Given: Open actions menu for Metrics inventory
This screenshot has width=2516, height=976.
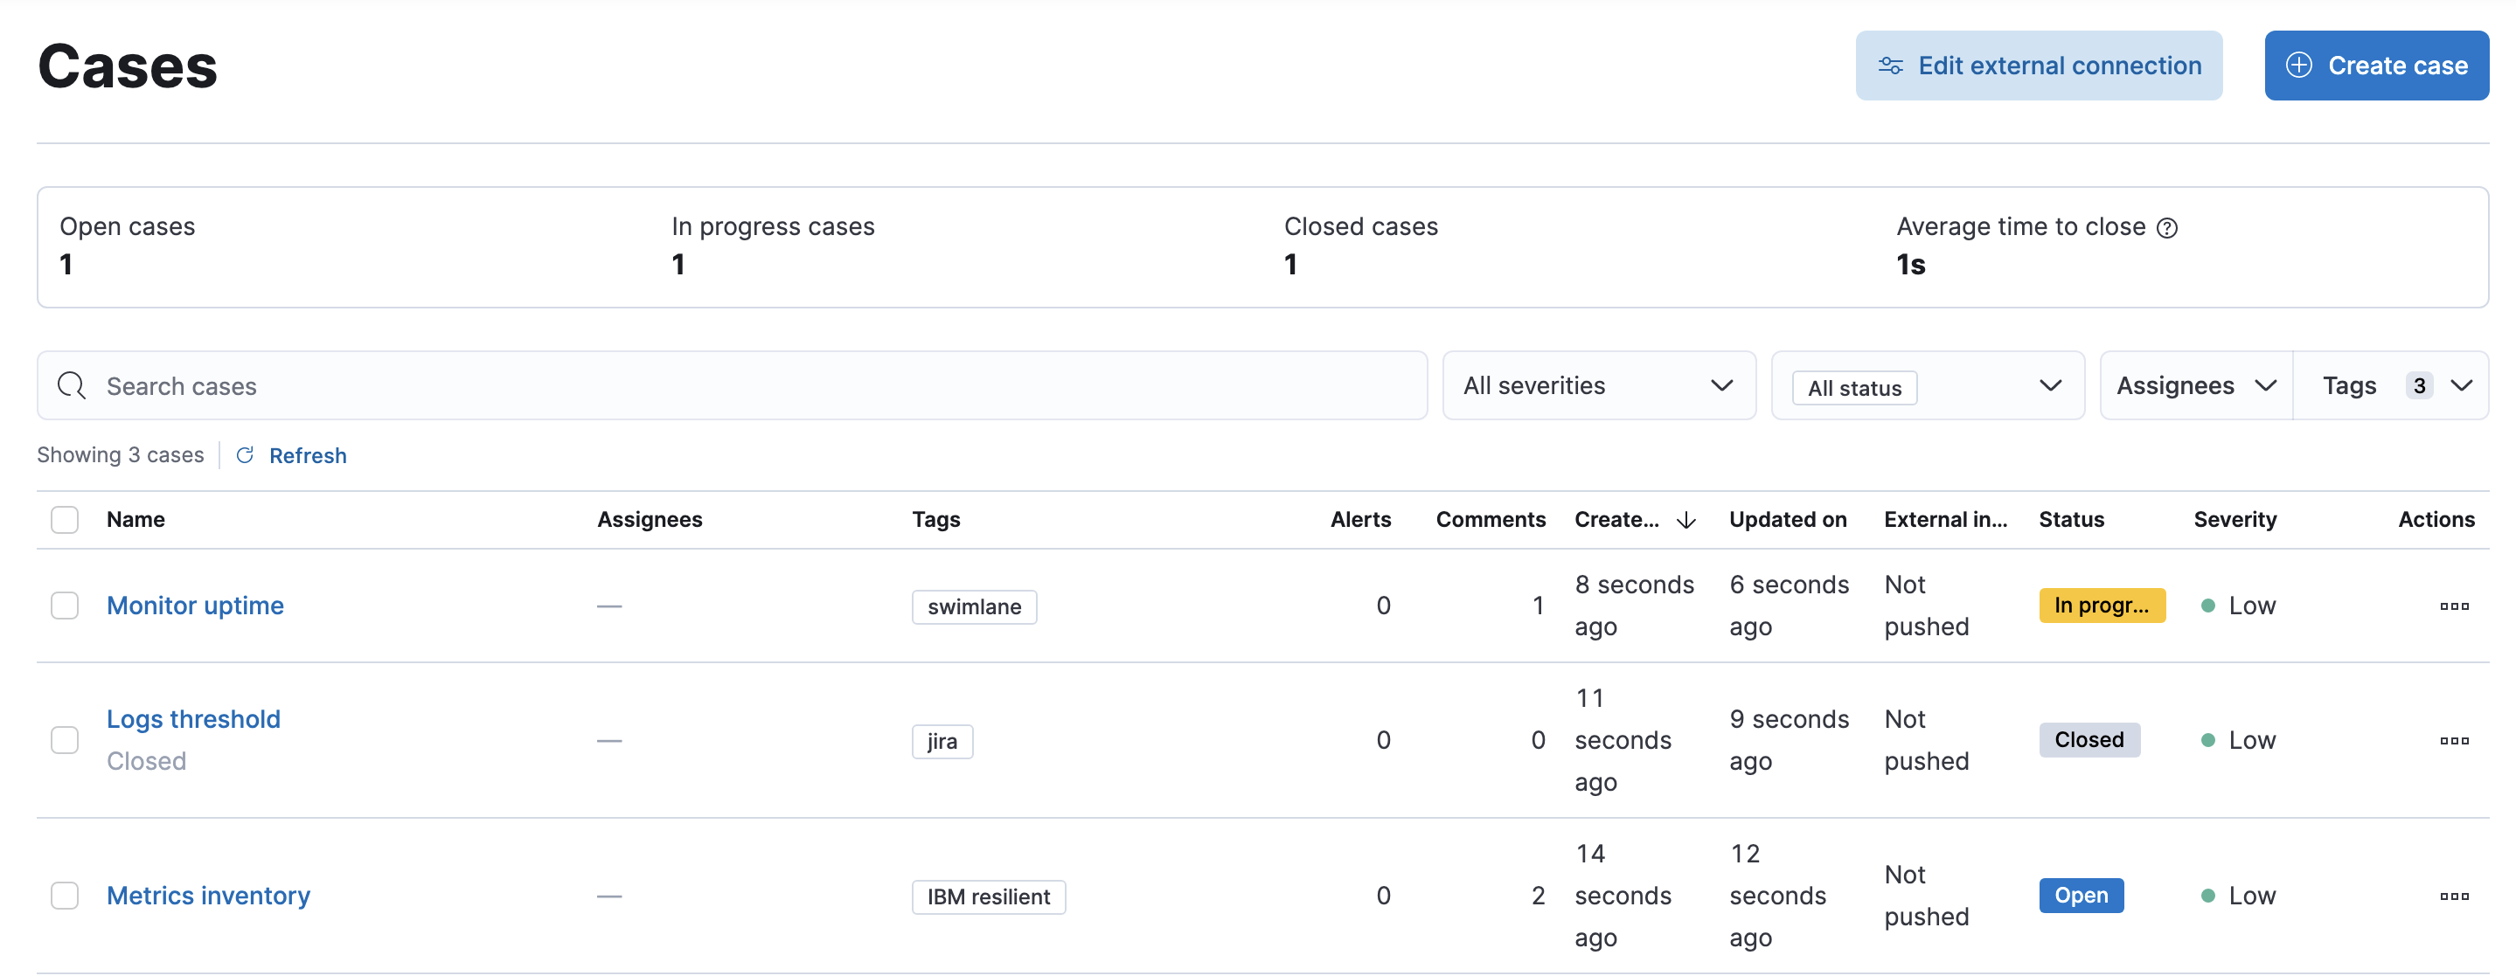Looking at the screenshot, I should point(2452,896).
